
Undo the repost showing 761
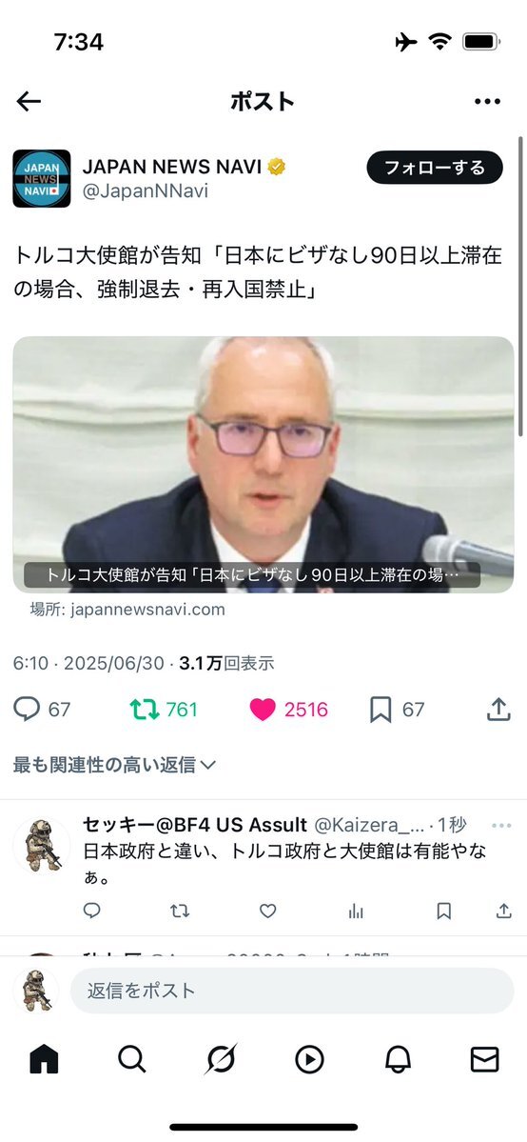[164, 709]
